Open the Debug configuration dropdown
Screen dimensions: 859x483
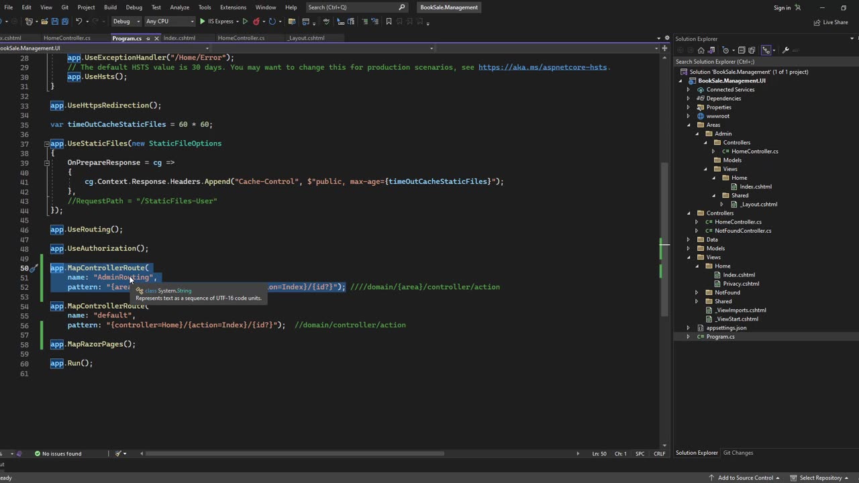pyautogui.click(x=125, y=21)
